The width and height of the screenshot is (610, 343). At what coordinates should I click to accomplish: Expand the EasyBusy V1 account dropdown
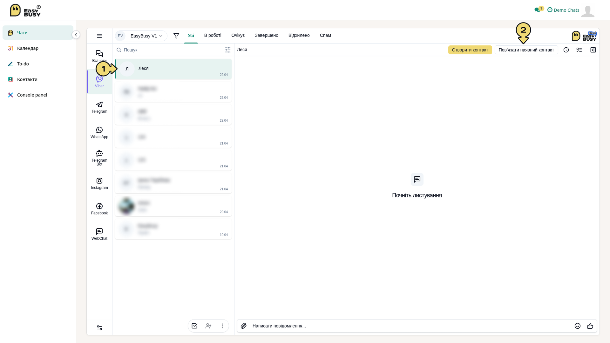click(x=141, y=36)
